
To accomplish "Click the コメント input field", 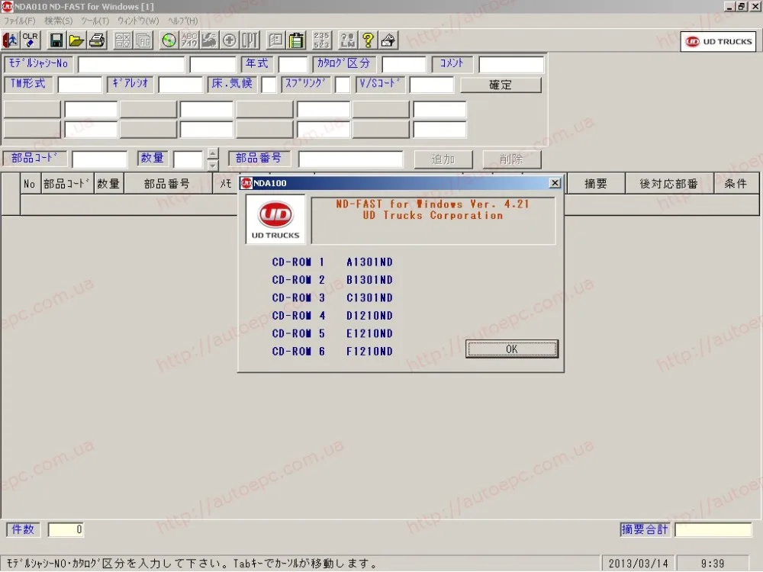I will pyautogui.click(x=511, y=64).
